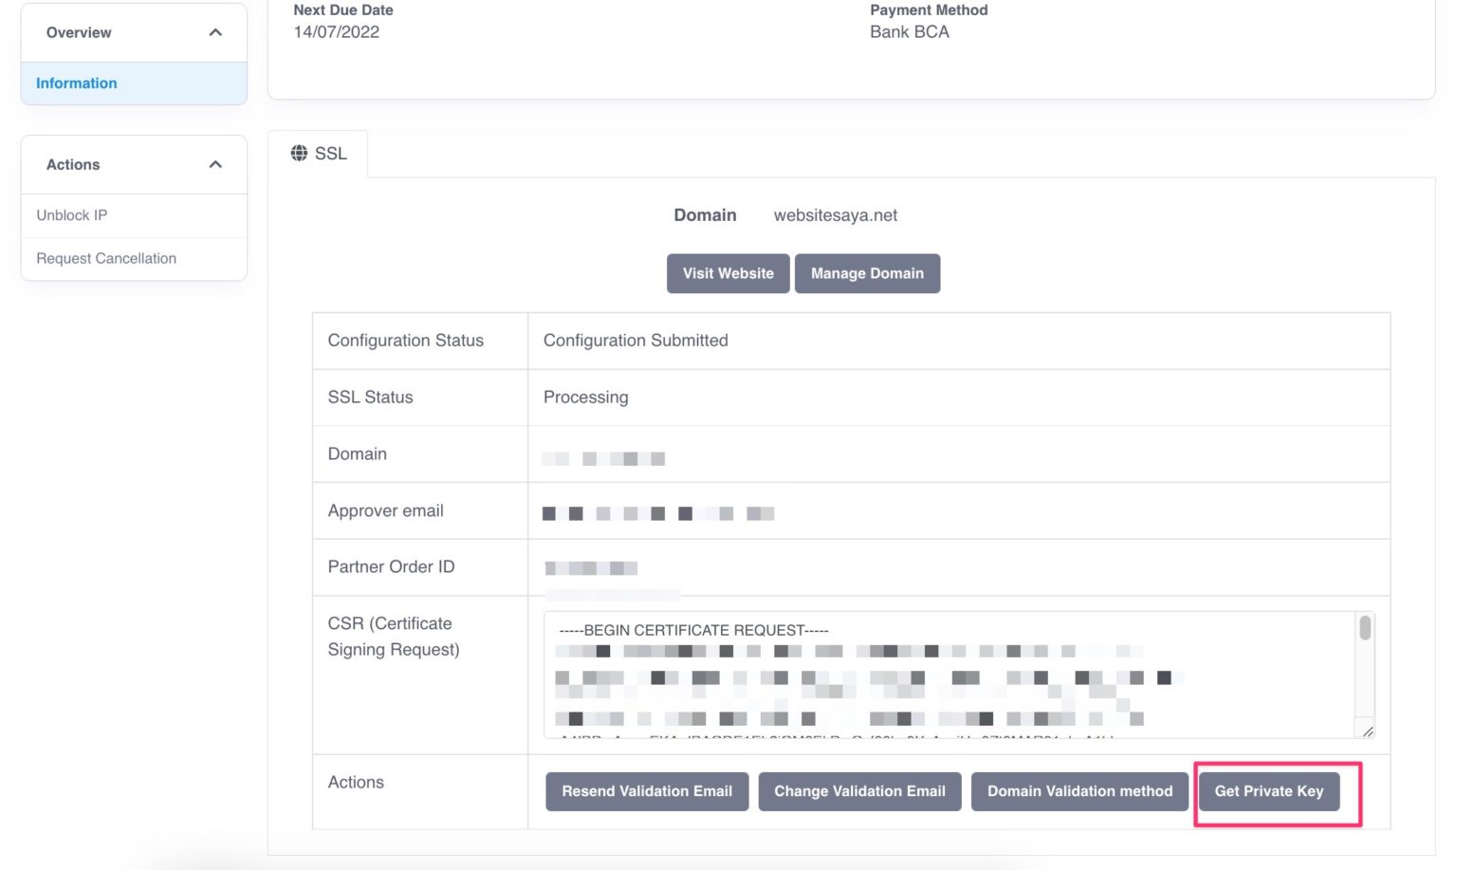1457x870 pixels.
Task: Open the Information sidebar item
Action: [77, 83]
